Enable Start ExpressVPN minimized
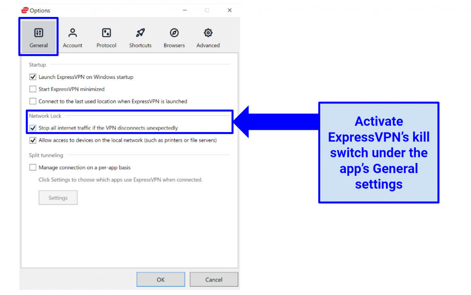Viewport: 471px width, 295px height. (33, 89)
